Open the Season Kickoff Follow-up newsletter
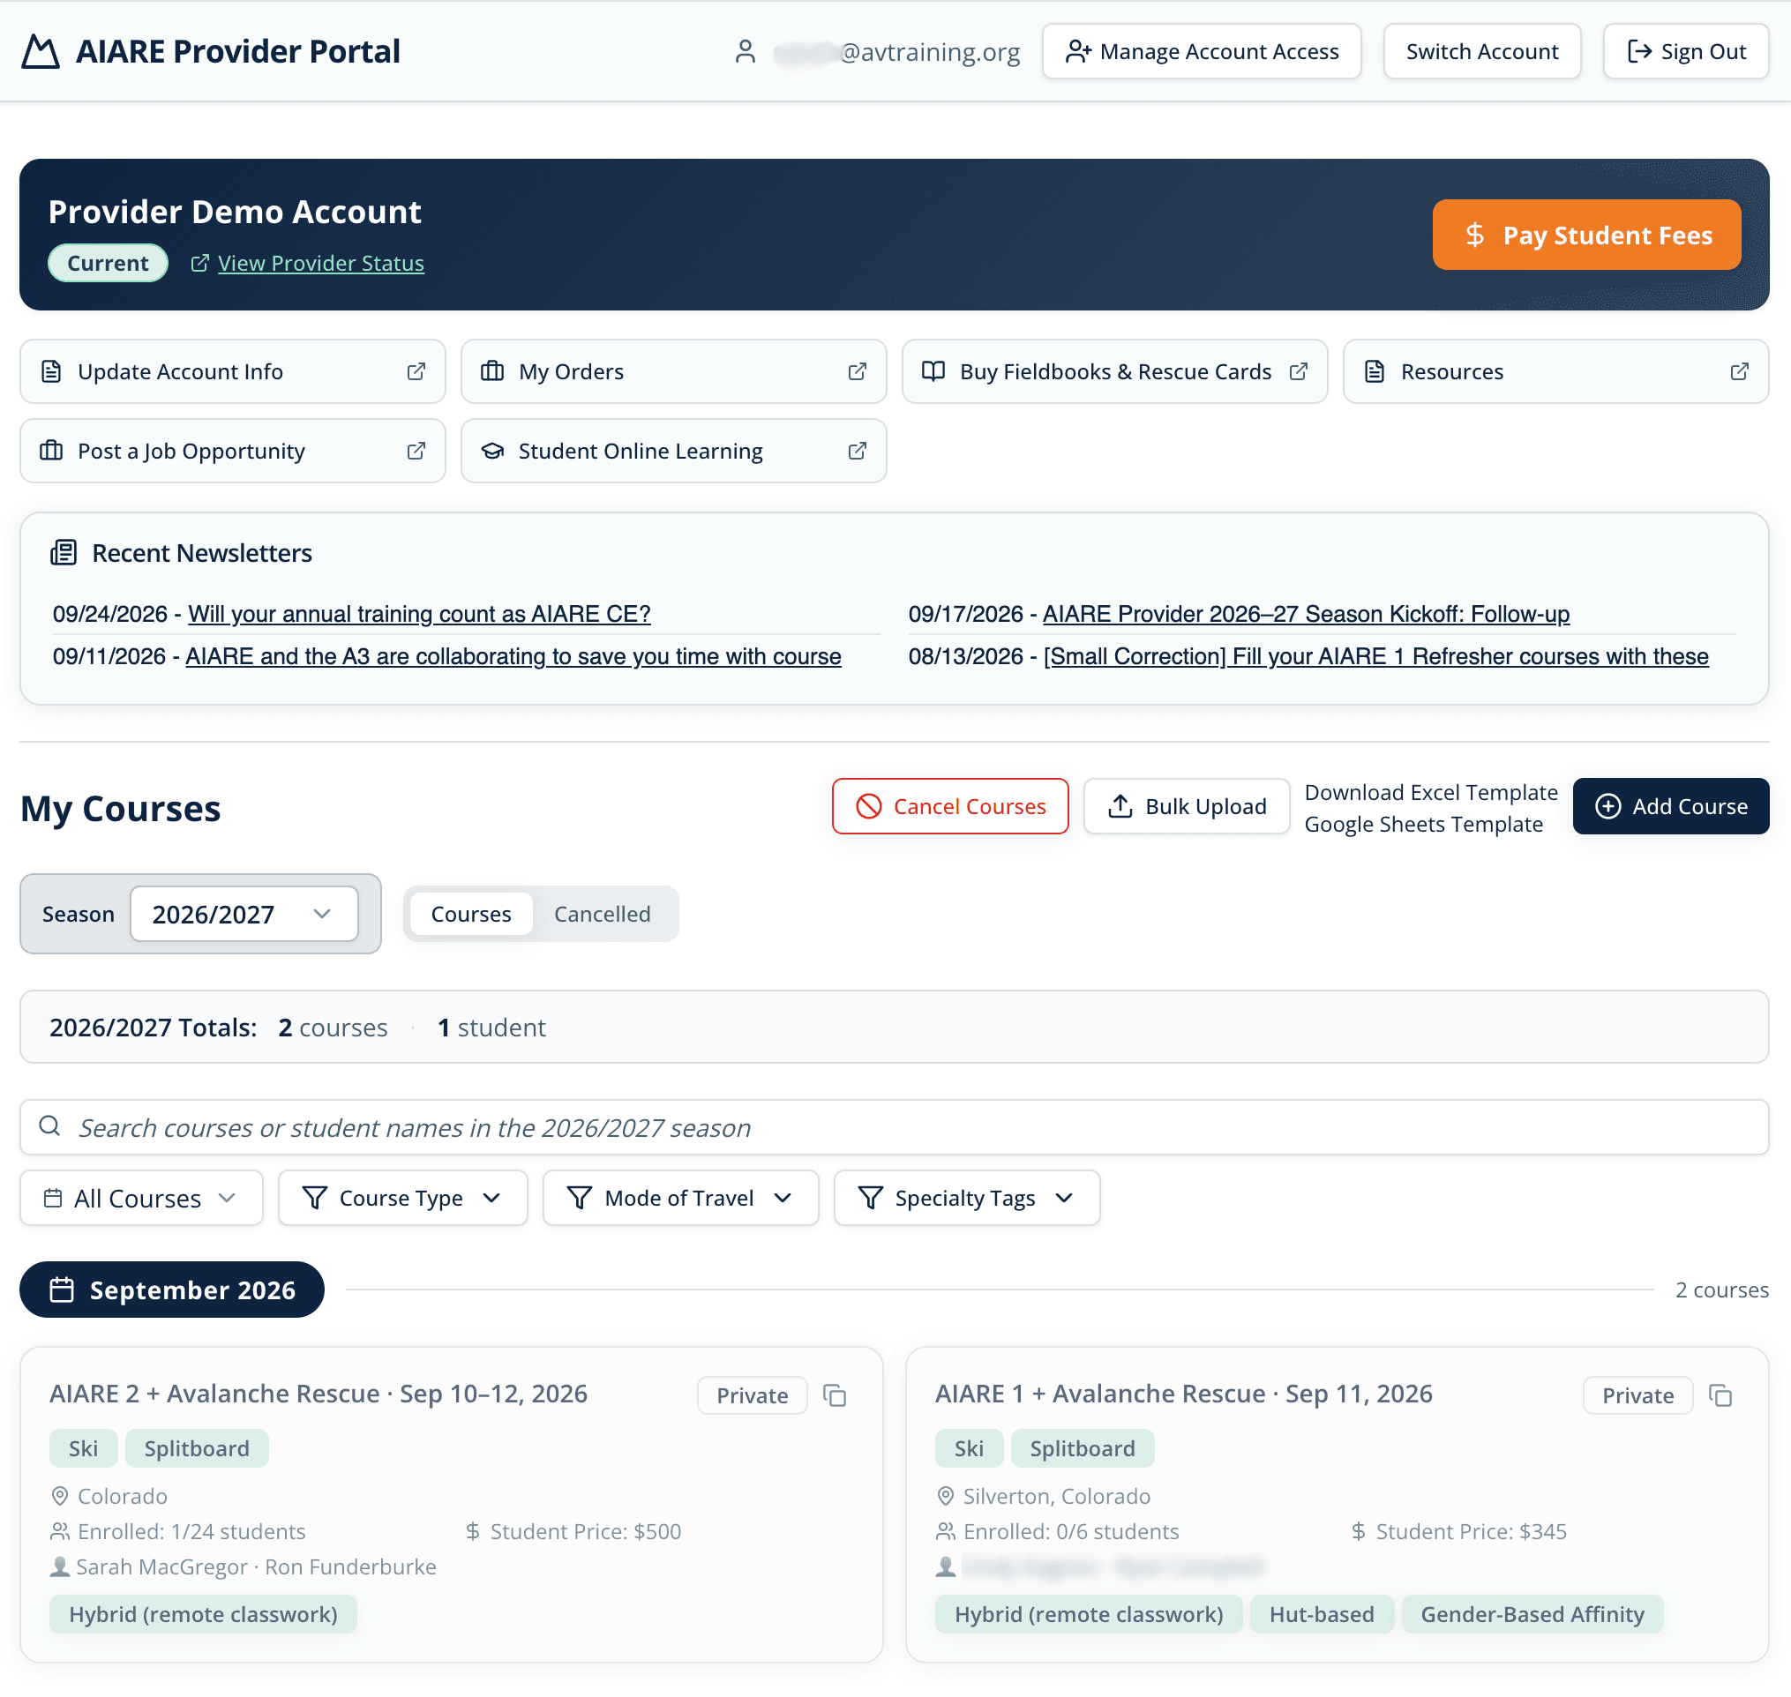The image size is (1791, 1697). click(1306, 614)
